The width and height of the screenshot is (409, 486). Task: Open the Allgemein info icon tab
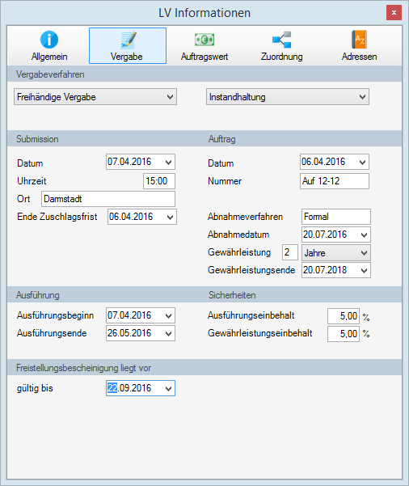49,40
